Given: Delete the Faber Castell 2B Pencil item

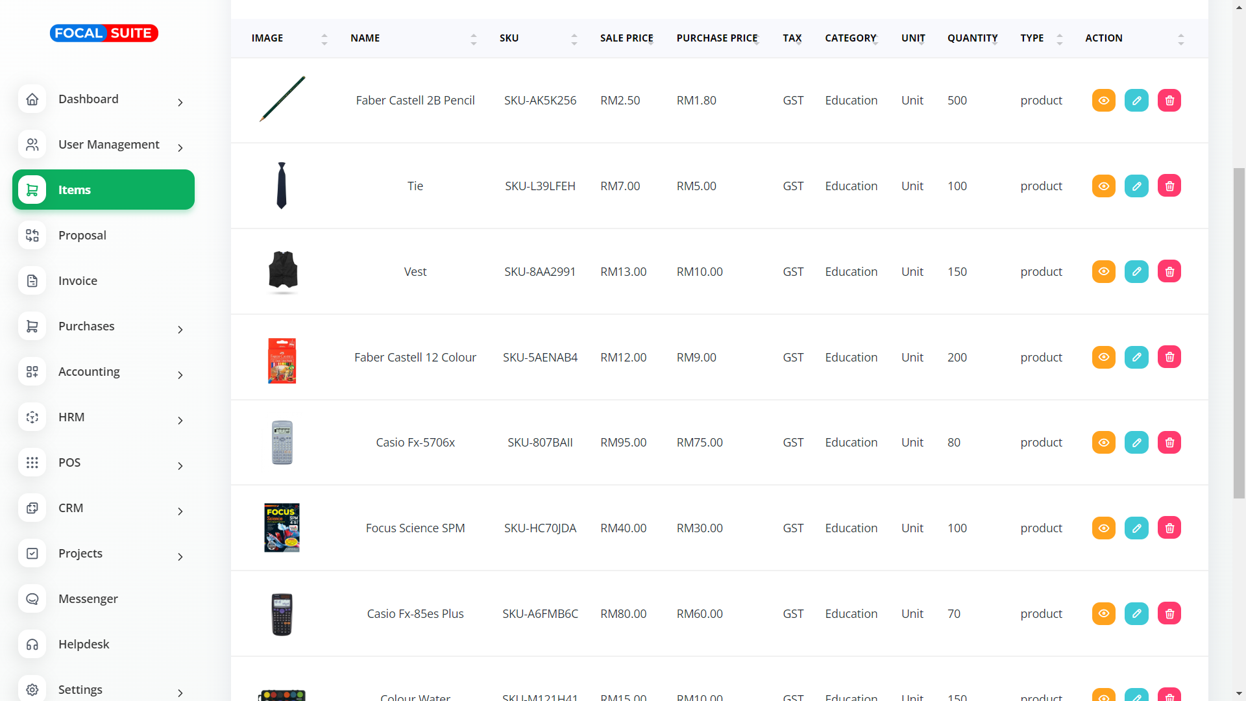Looking at the screenshot, I should tap(1169, 101).
